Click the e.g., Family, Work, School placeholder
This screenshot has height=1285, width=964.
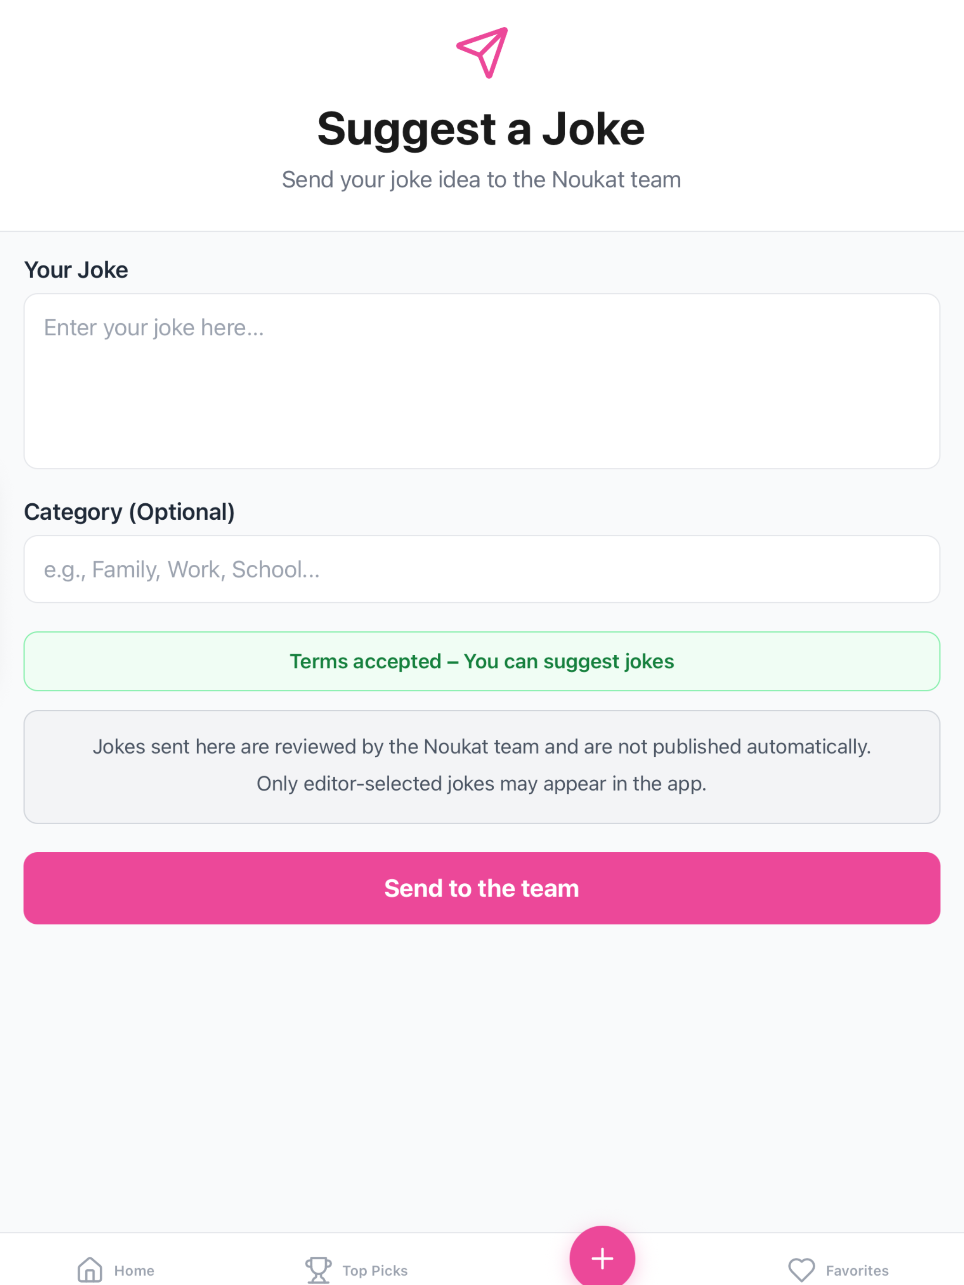click(x=182, y=570)
